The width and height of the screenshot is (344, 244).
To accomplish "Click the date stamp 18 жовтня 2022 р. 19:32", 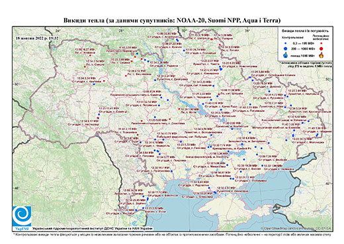I will coord(37,38).
